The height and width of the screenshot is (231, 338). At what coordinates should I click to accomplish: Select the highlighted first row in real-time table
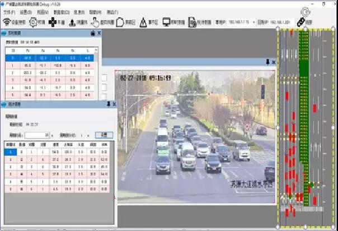click(x=49, y=57)
